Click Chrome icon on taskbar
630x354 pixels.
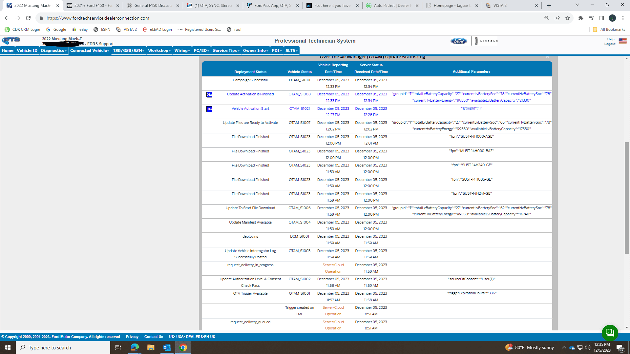[x=183, y=347]
